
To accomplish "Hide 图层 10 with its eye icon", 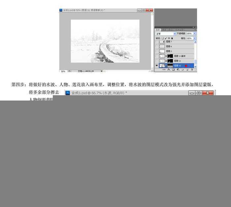I will [157, 65].
